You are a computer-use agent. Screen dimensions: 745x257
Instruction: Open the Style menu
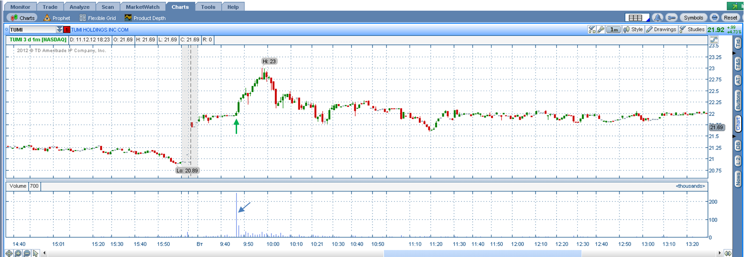633,29
